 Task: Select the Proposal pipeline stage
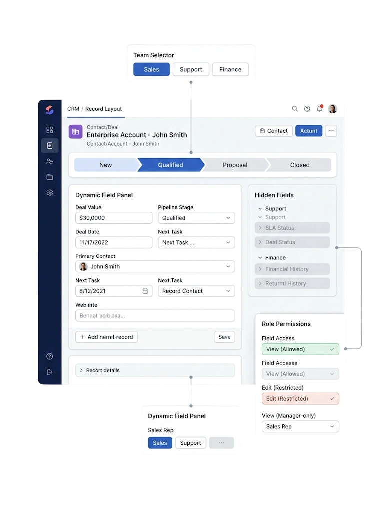click(235, 165)
